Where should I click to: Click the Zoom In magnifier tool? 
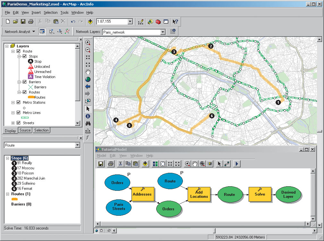coord(88,43)
